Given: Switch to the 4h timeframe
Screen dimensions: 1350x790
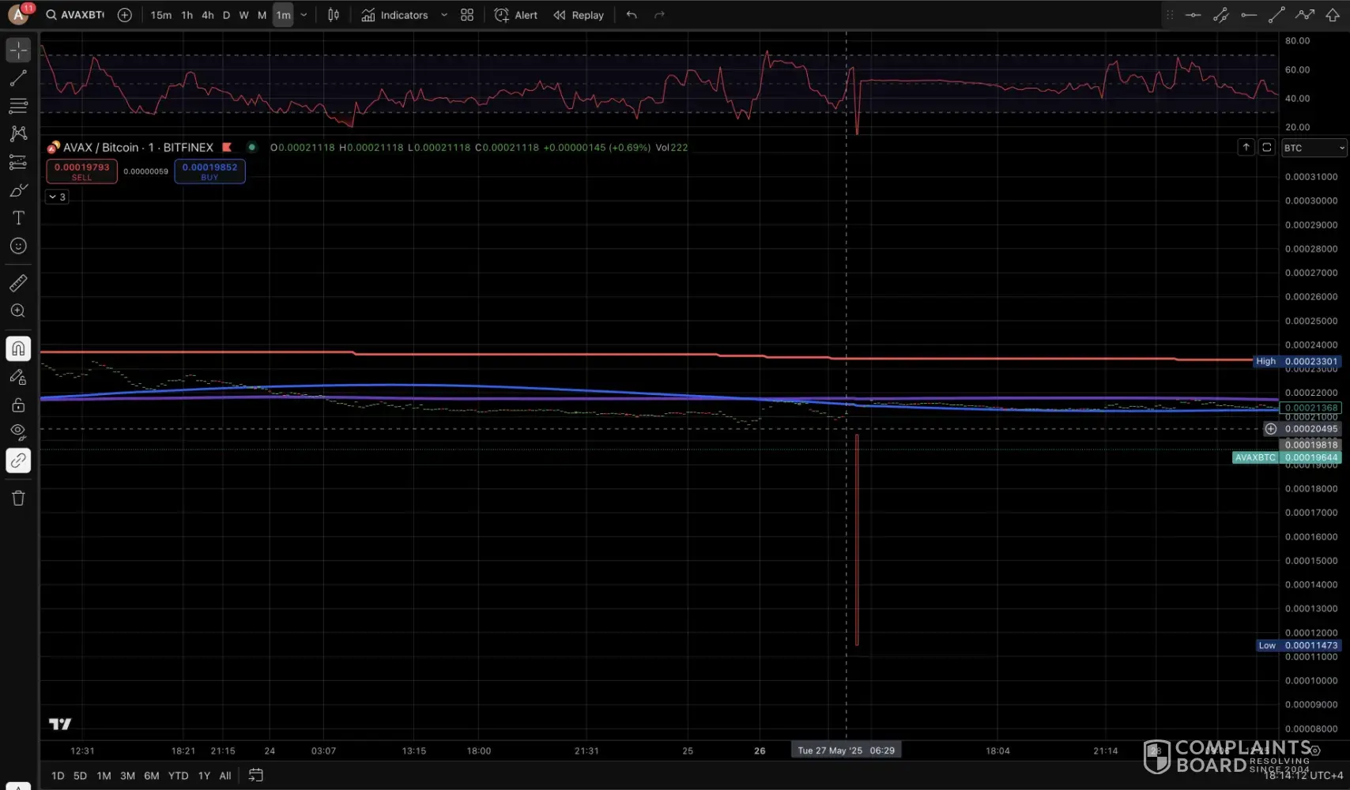Looking at the screenshot, I should 207,15.
